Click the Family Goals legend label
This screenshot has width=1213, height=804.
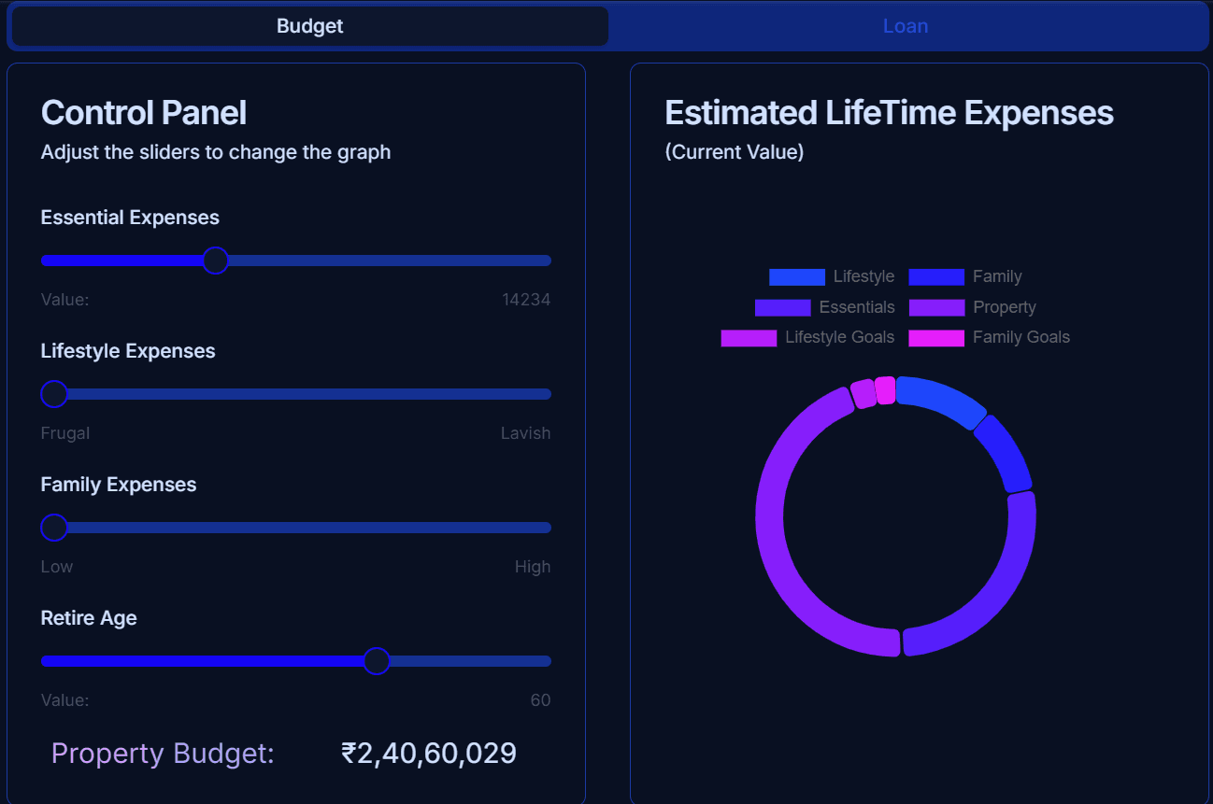[x=1021, y=338]
